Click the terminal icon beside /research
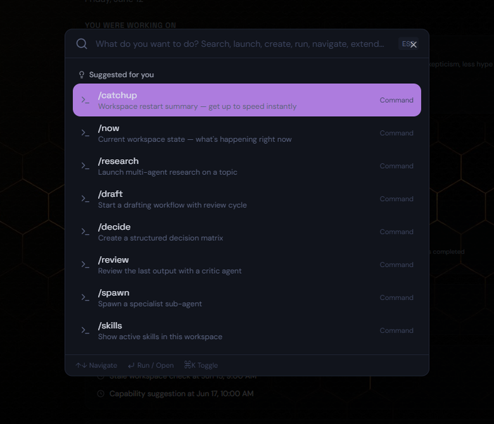Viewport: 494px width, 424px height. click(x=85, y=166)
